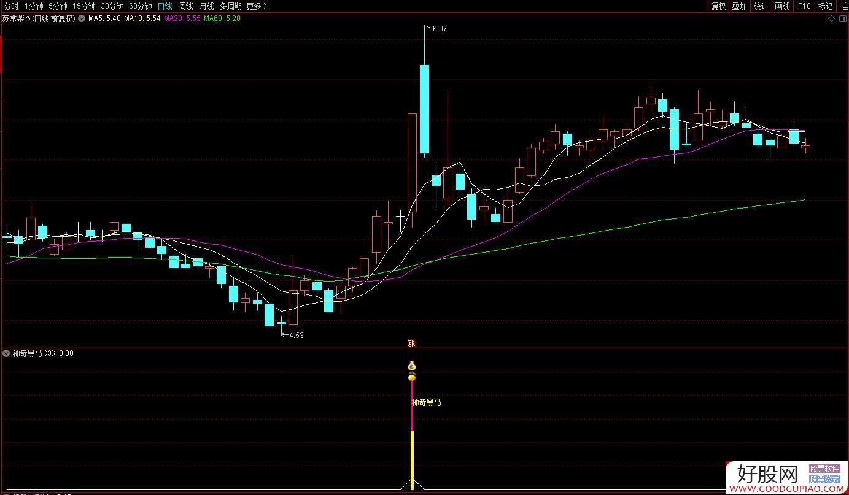This screenshot has width=849, height=495.
Task: Click the MA60: 5.20 label
Action: click(x=222, y=18)
